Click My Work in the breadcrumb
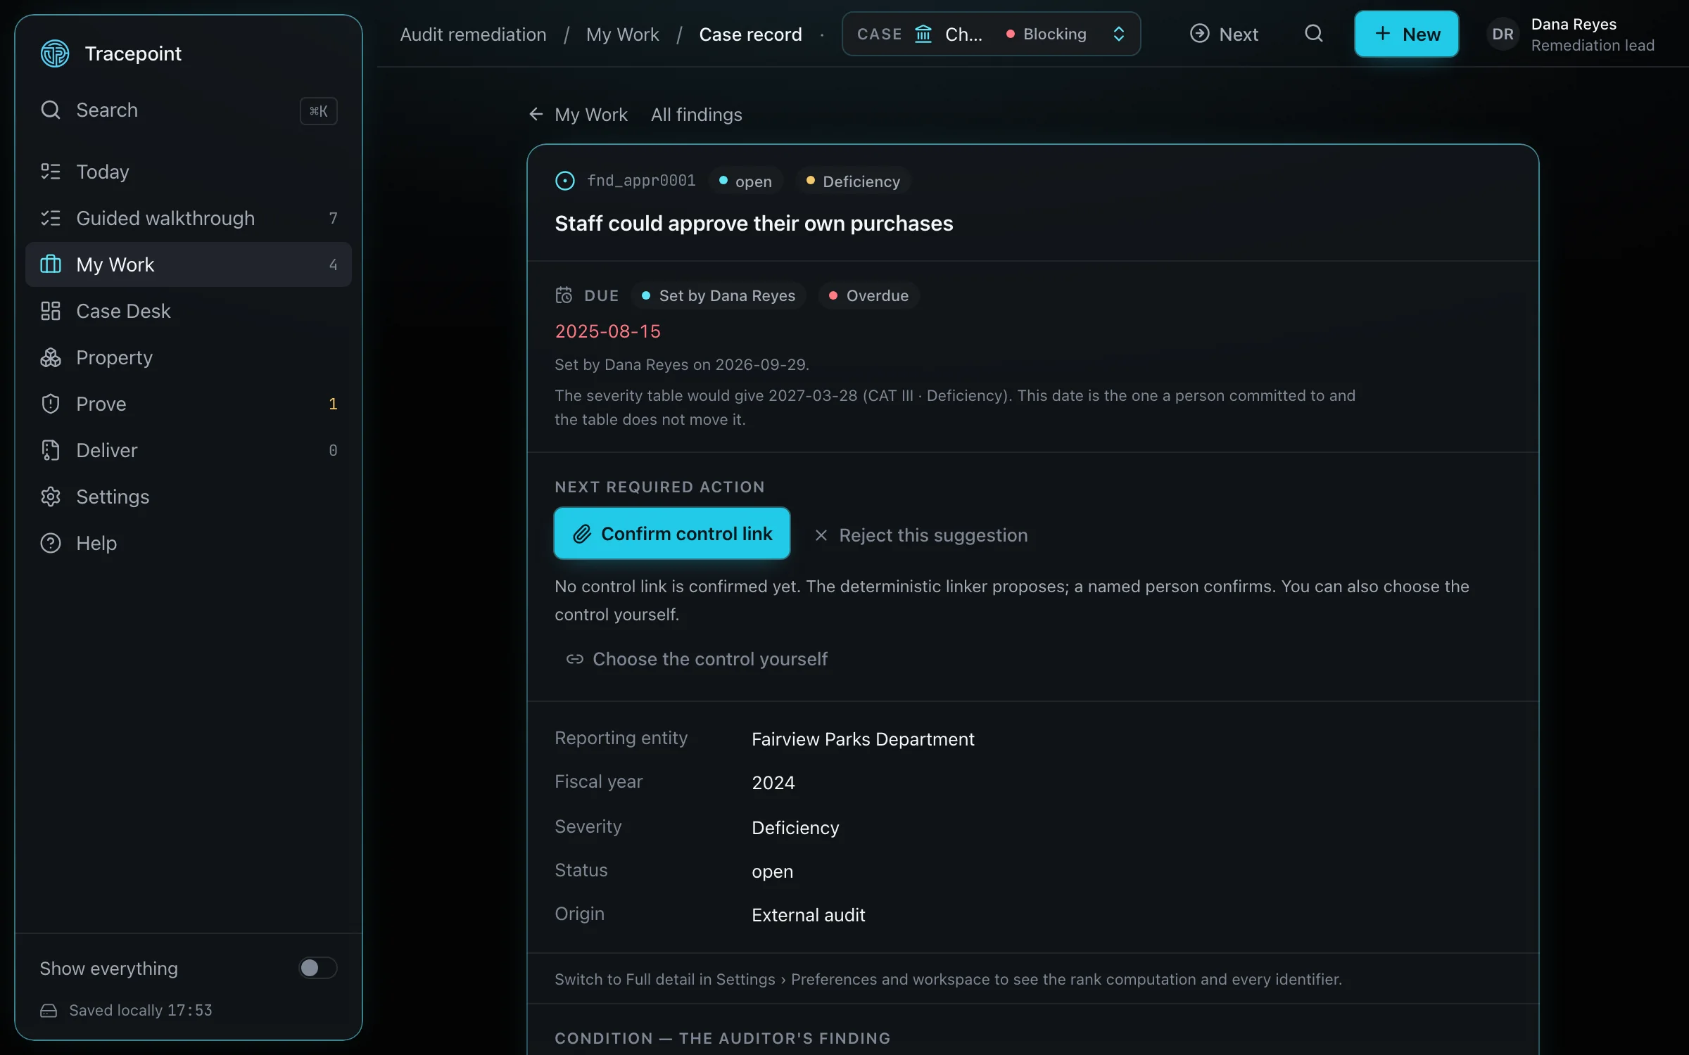The image size is (1689, 1055). click(x=623, y=34)
